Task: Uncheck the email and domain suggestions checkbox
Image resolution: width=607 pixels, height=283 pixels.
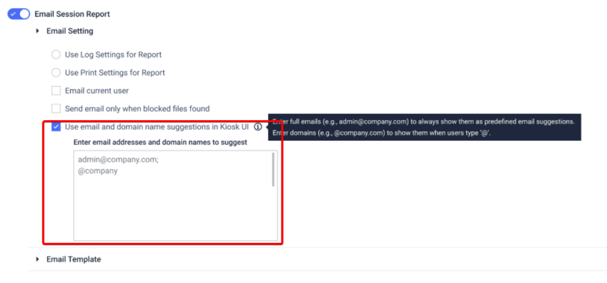Action: click(x=56, y=127)
